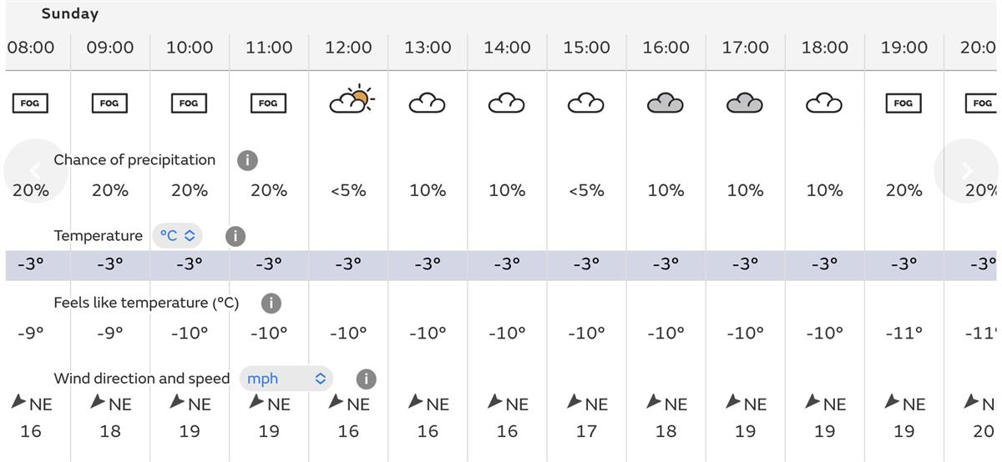Click the fog icon at 08:00
Screen dimensions: 1002x462
click(30, 103)
